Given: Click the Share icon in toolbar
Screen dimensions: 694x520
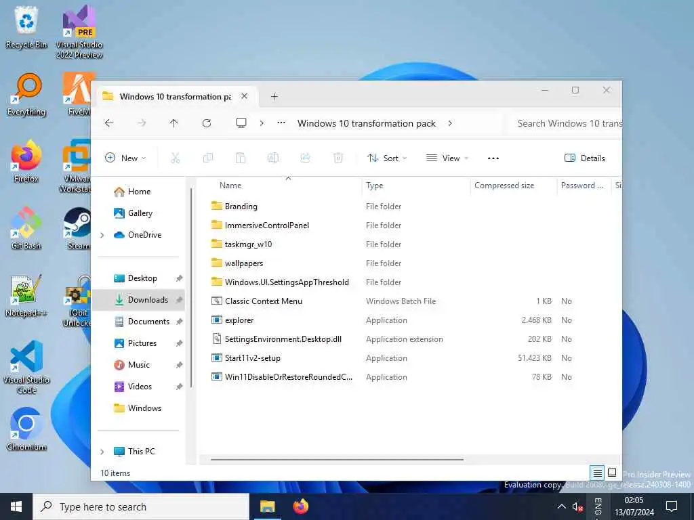Looking at the screenshot, I should click(306, 158).
